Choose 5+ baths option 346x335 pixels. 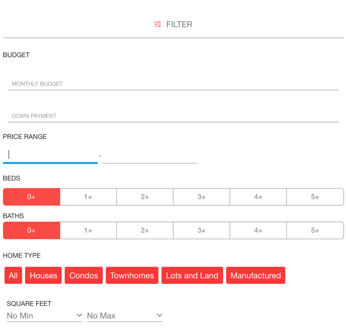pos(315,230)
